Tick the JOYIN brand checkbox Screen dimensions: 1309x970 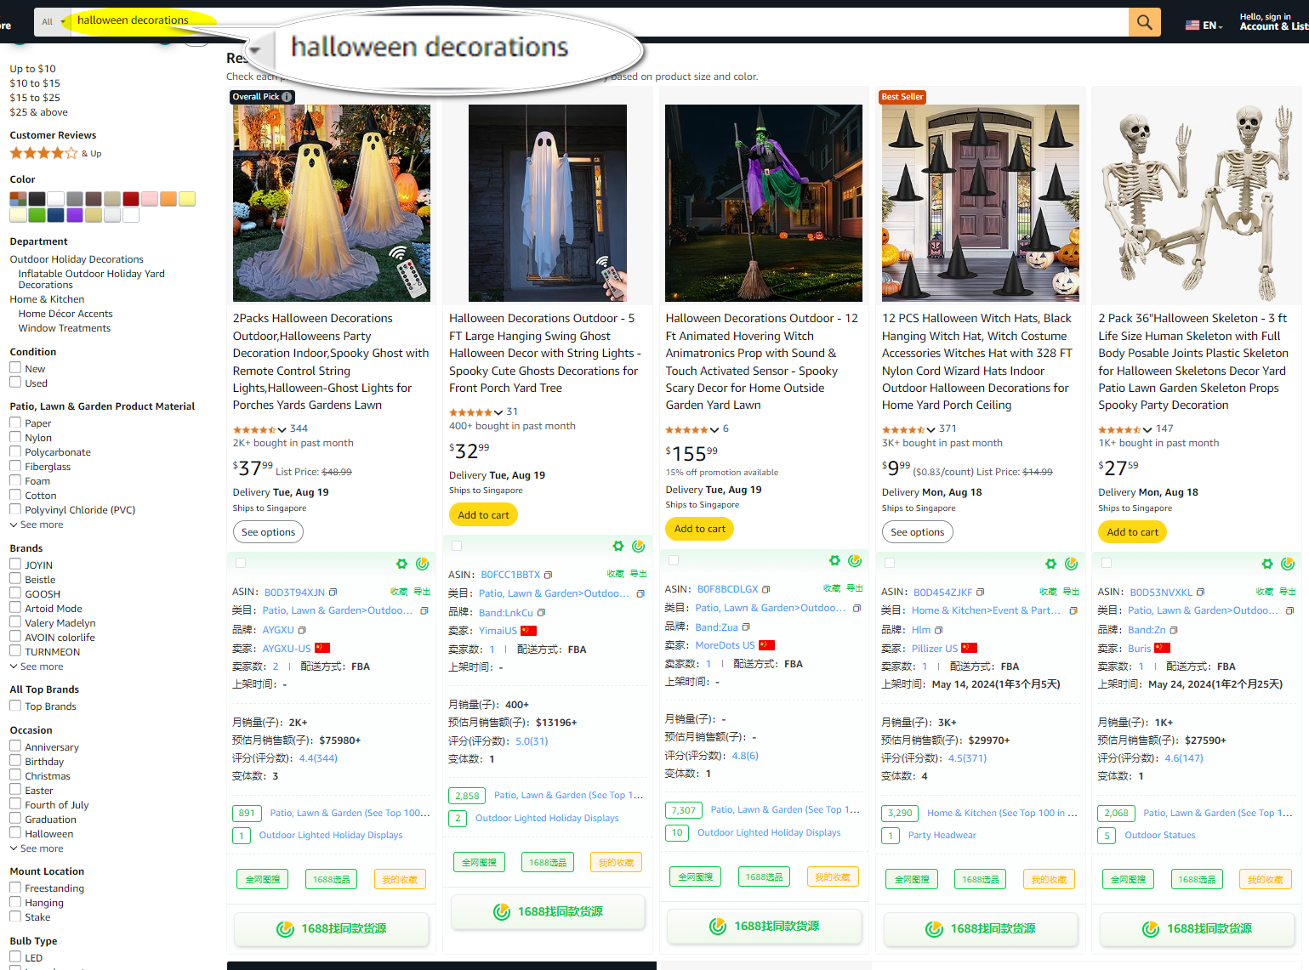click(x=15, y=563)
